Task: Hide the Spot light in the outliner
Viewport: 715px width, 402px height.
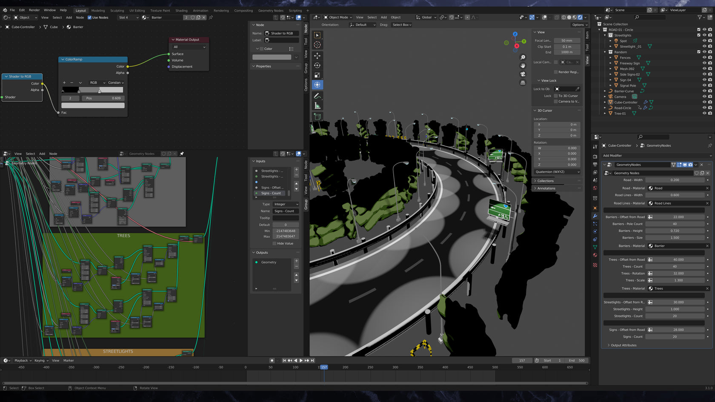Action: click(704, 41)
